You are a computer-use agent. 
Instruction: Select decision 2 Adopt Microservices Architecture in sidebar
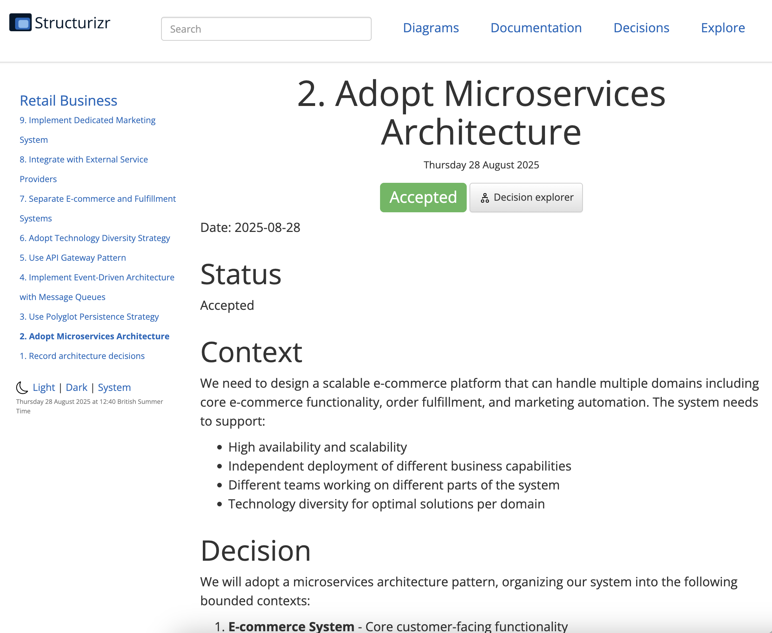(94, 336)
